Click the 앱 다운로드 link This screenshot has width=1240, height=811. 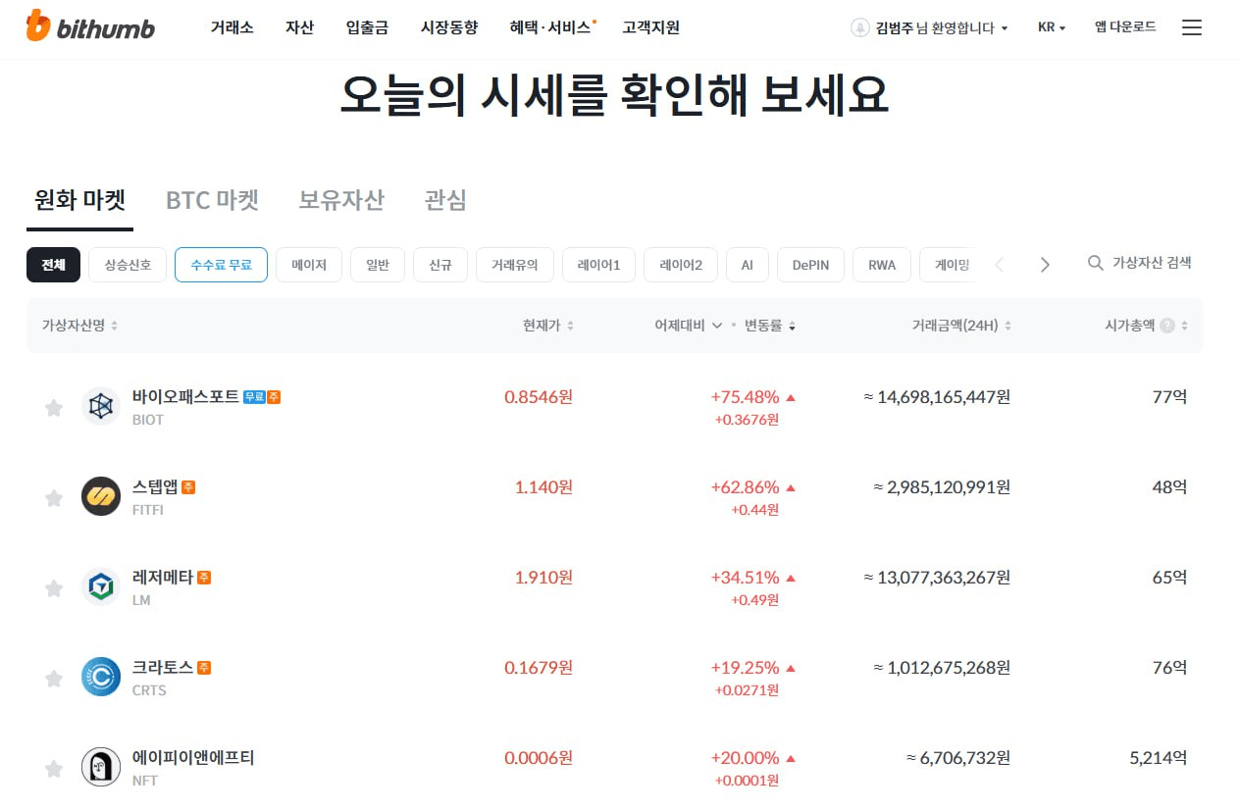[x=1125, y=27]
